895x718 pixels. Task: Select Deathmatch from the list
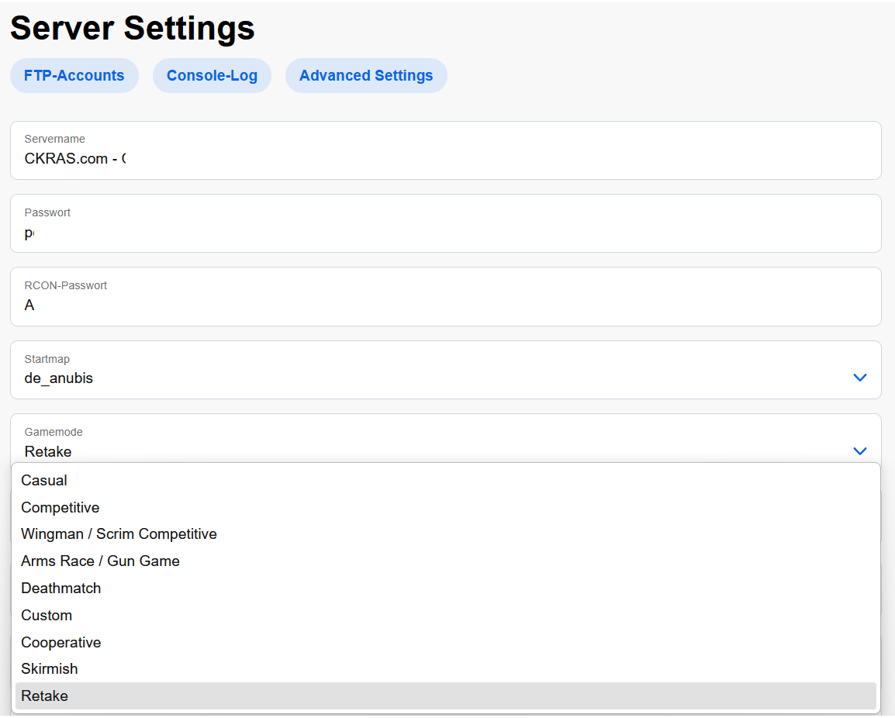(61, 588)
